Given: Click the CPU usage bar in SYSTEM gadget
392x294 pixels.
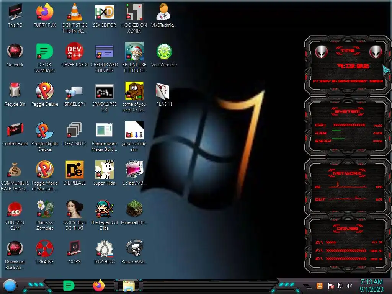Looking at the screenshot, I should pyautogui.click(x=349, y=125).
